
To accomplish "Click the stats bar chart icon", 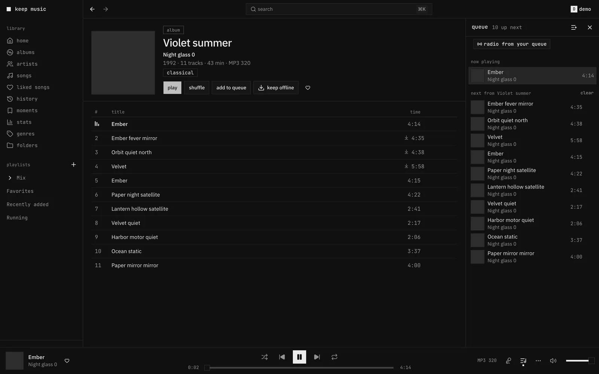I will click(10, 122).
